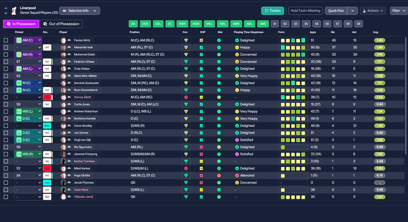The height and width of the screenshot is (222, 408).
Task: Click Delighted smiley icon for Florian Wirtz
Action: point(237,40)
